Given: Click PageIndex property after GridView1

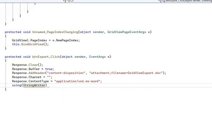Looking at the screenshot, I should (38, 40).
